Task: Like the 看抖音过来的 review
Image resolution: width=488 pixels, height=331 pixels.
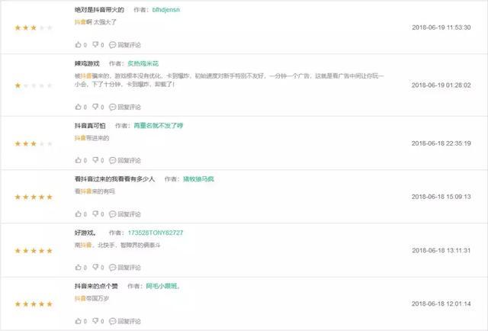Action: coord(78,214)
